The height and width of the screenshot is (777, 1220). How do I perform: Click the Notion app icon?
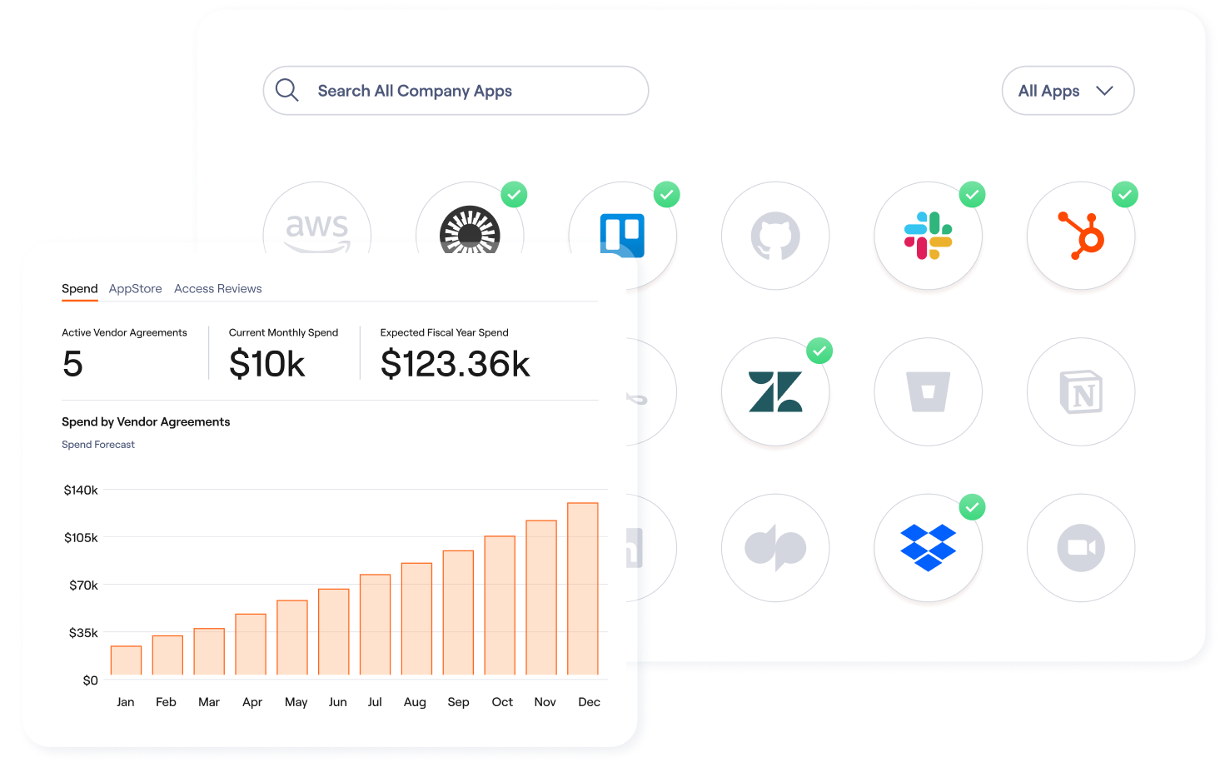[1080, 391]
